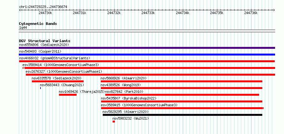Screen dimensions: 284x134
Task: Click the Cytogenetic Bands track title
Action: coord(38,24)
